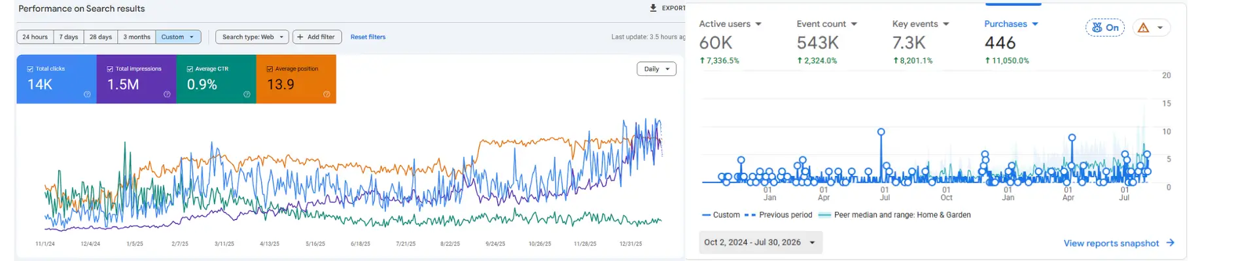Click the Performance on Search results heading
The image size is (1234, 261).
coord(82,9)
